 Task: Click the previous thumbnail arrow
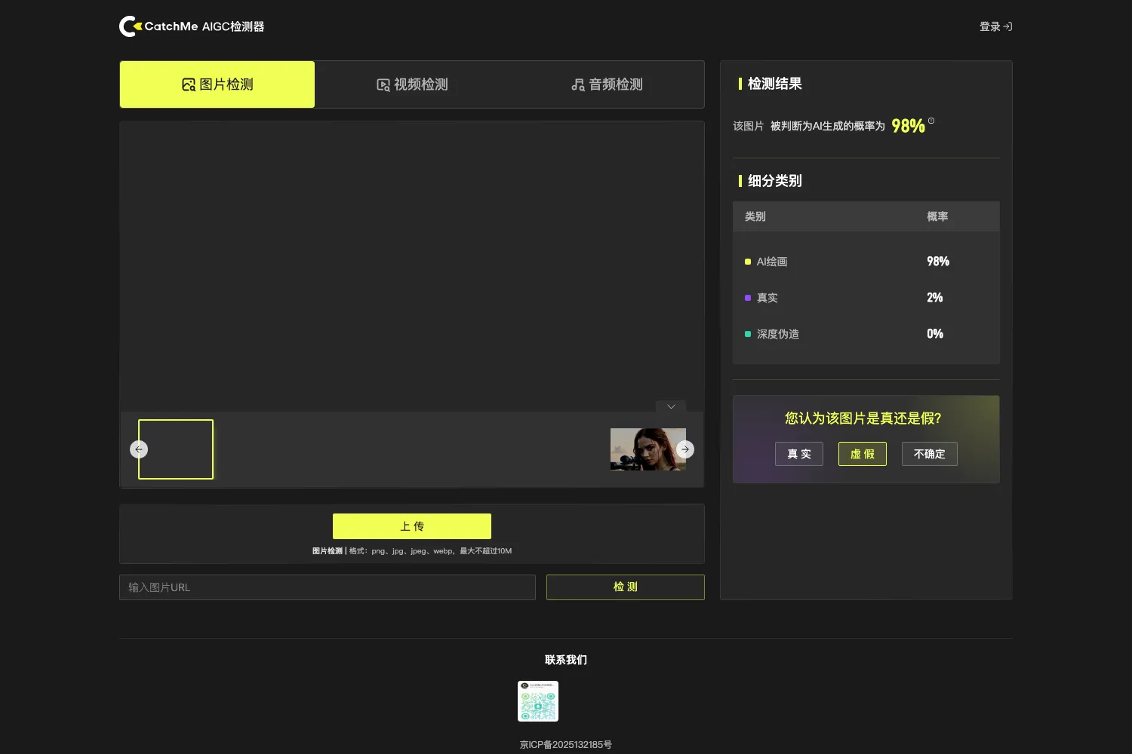[x=139, y=449]
